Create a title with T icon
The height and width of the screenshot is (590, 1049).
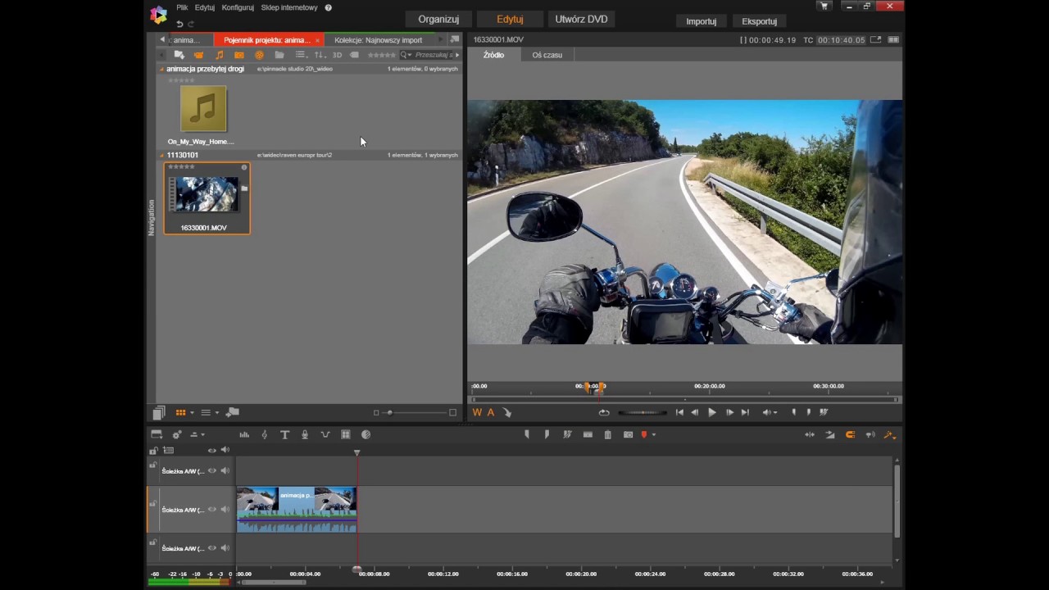pos(284,434)
